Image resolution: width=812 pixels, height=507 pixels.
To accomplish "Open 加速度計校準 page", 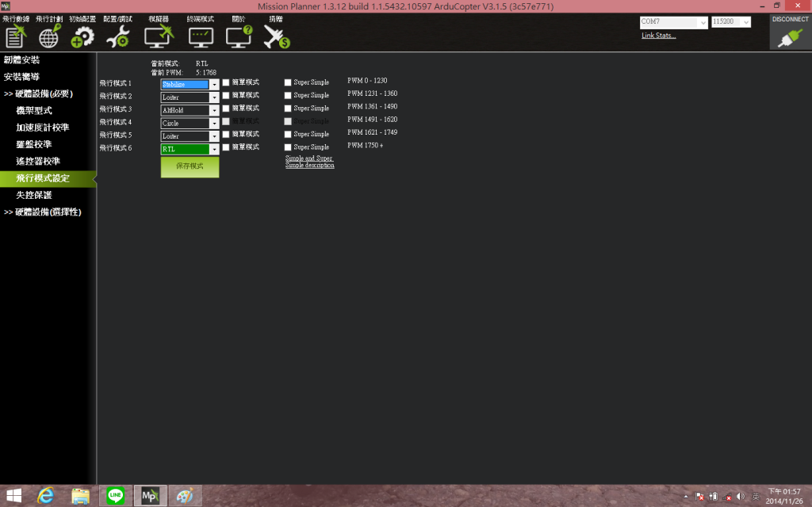I will (43, 128).
